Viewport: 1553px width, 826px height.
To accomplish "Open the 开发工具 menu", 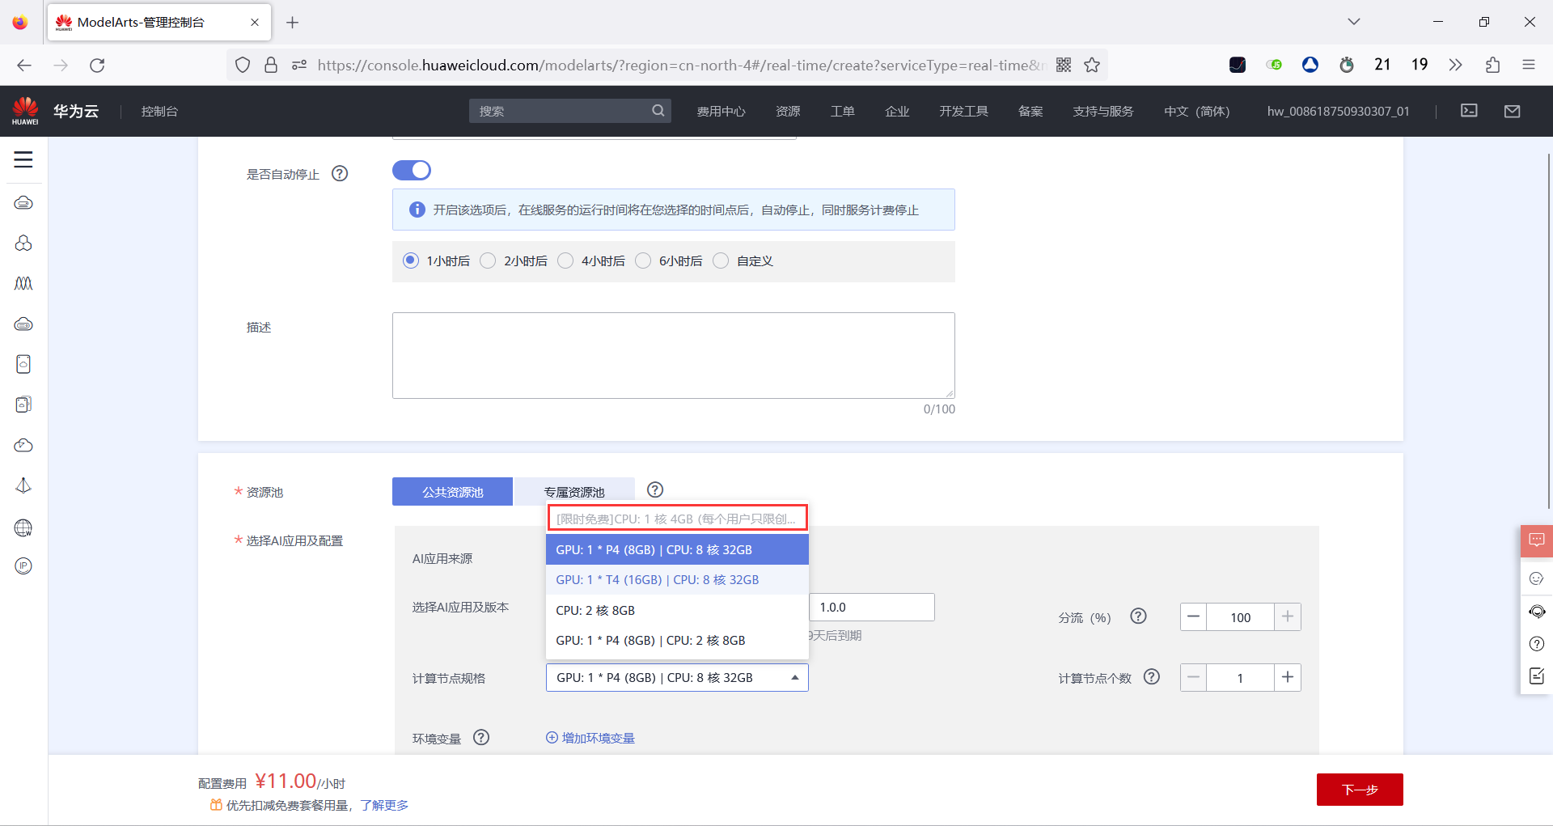I will 963,112.
